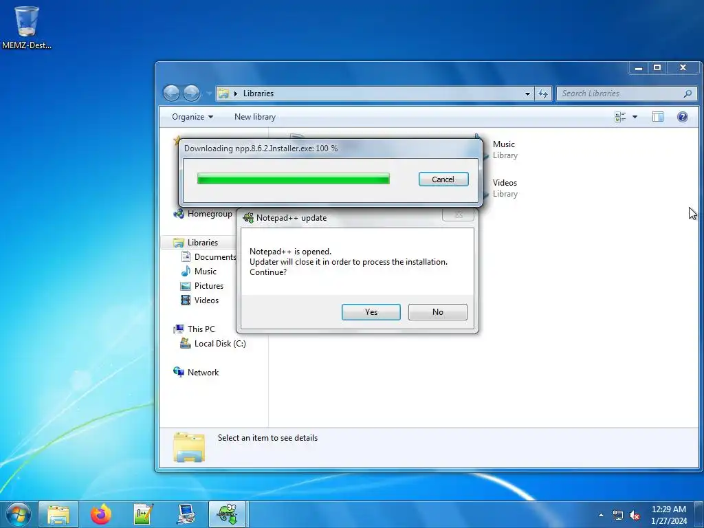Click the Network icon in navigation pane
The width and height of the screenshot is (704, 528).
pos(179,372)
